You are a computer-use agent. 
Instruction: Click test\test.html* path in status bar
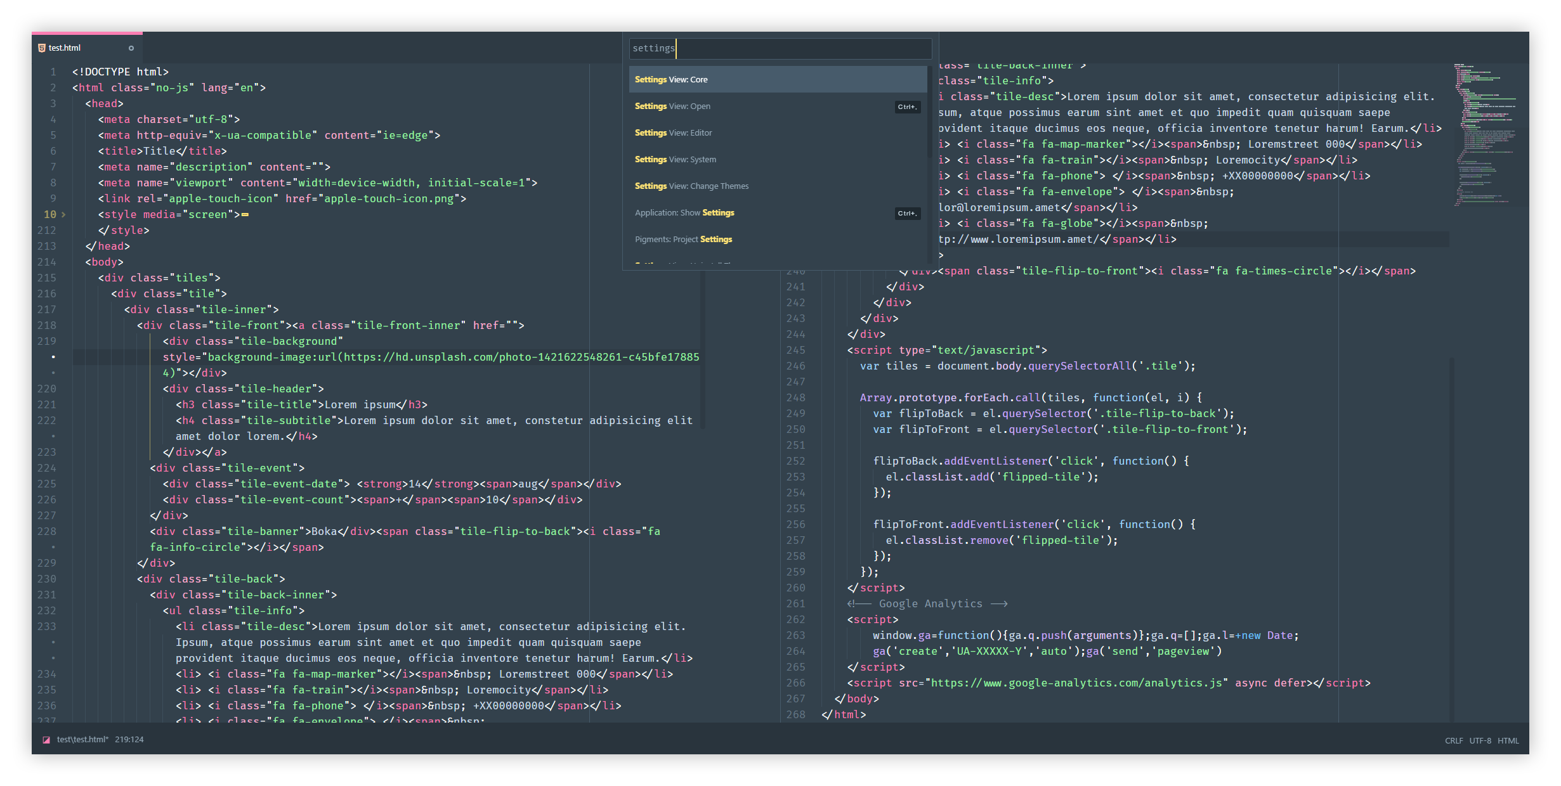82,740
